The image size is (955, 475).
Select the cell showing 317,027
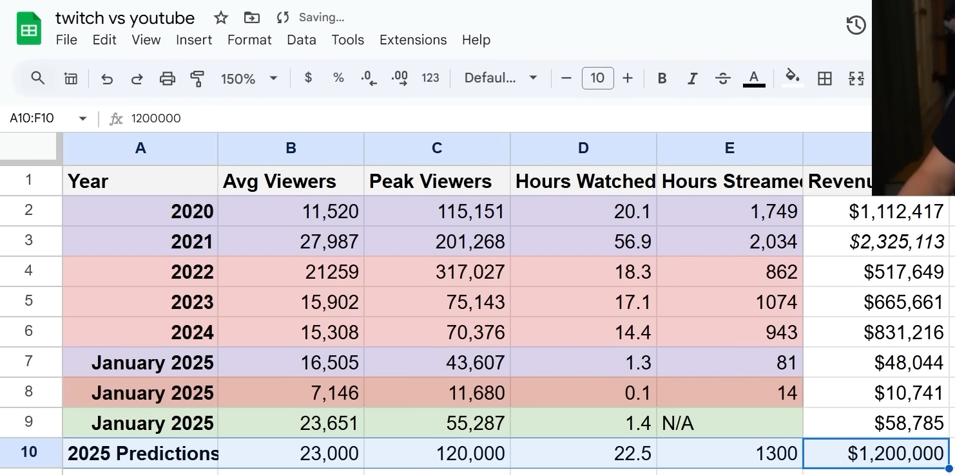[438, 272]
